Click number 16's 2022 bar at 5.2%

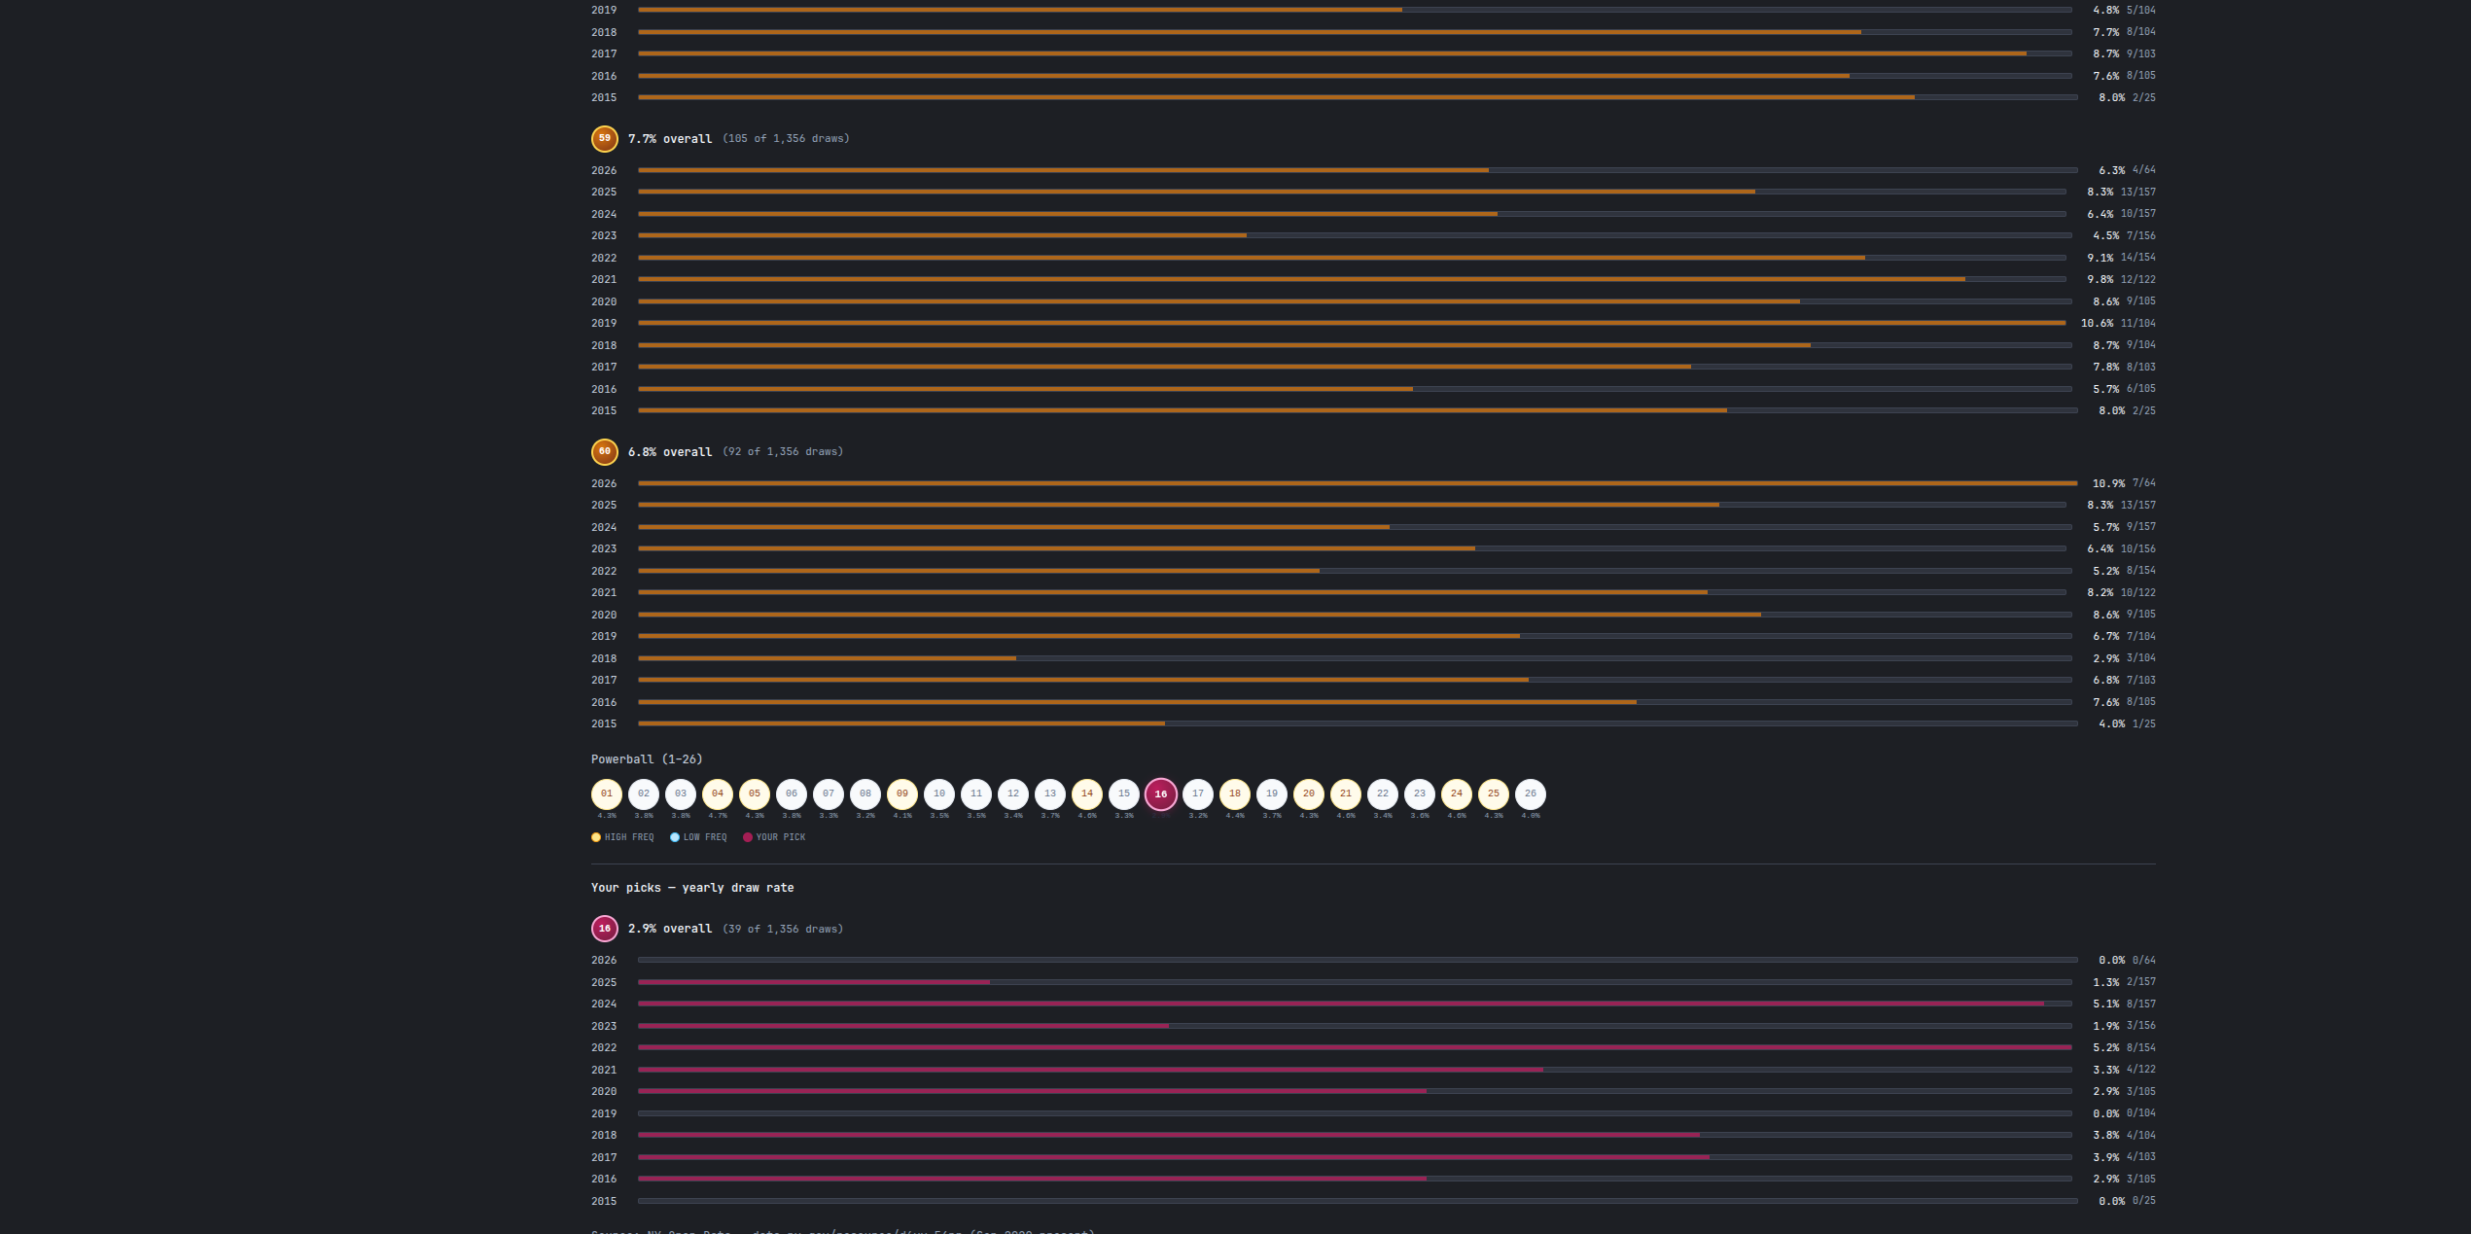pyautogui.click(x=1355, y=1047)
